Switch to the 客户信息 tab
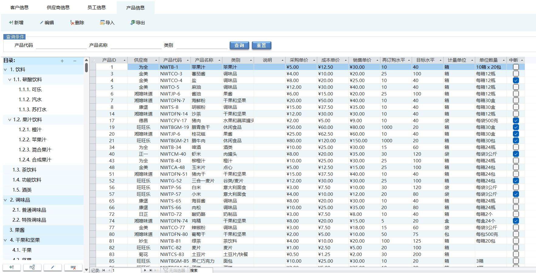This screenshot has height=273, width=536. click(19, 8)
